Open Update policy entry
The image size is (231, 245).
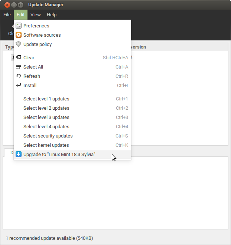(x=72, y=44)
